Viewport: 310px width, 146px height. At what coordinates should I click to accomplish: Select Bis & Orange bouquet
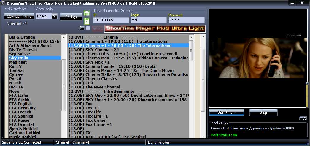click(22, 37)
